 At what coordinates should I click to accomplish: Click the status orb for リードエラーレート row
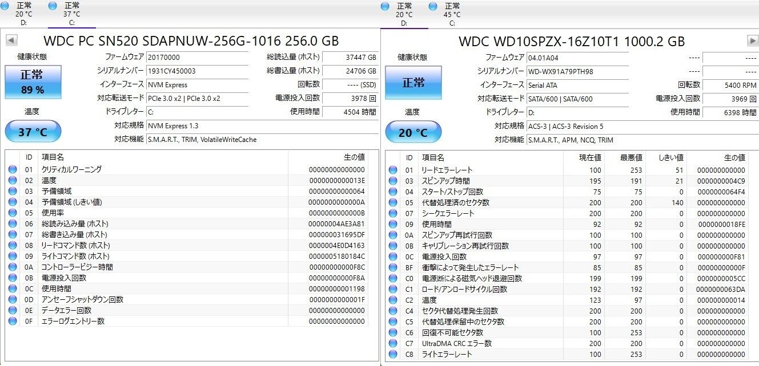tap(393, 170)
